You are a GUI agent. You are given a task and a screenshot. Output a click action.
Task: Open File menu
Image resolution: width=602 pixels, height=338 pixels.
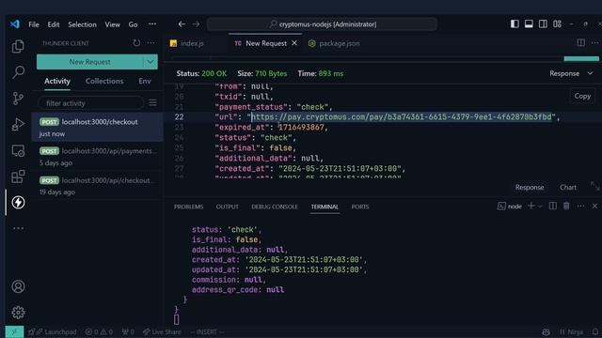34,24
